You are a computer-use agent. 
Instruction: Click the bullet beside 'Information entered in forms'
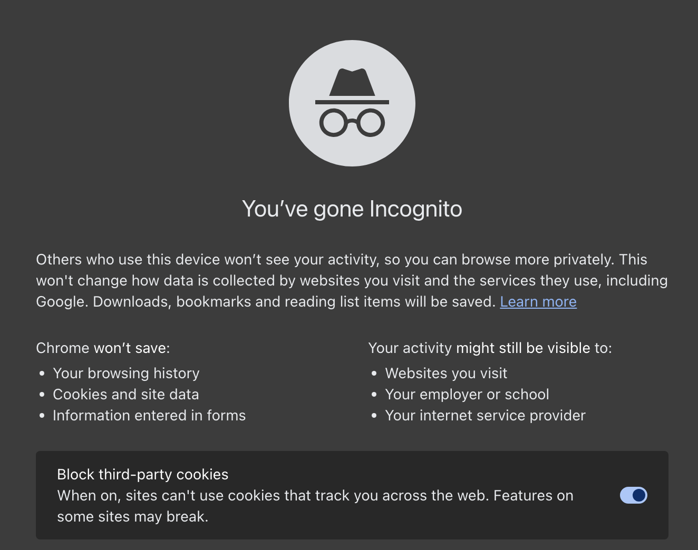point(42,416)
